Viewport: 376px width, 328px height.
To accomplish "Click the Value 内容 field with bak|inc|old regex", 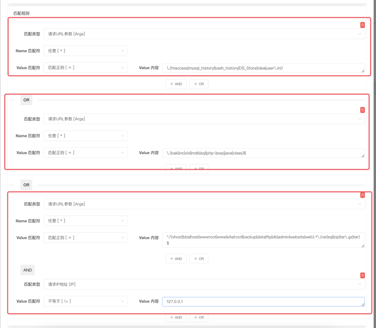I will (x=263, y=153).
